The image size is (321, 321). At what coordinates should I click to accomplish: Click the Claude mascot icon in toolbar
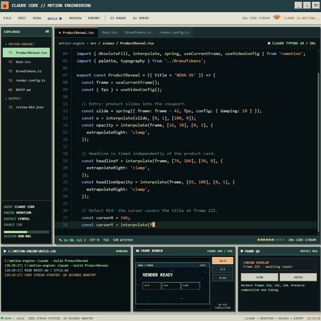(x=277, y=18)
